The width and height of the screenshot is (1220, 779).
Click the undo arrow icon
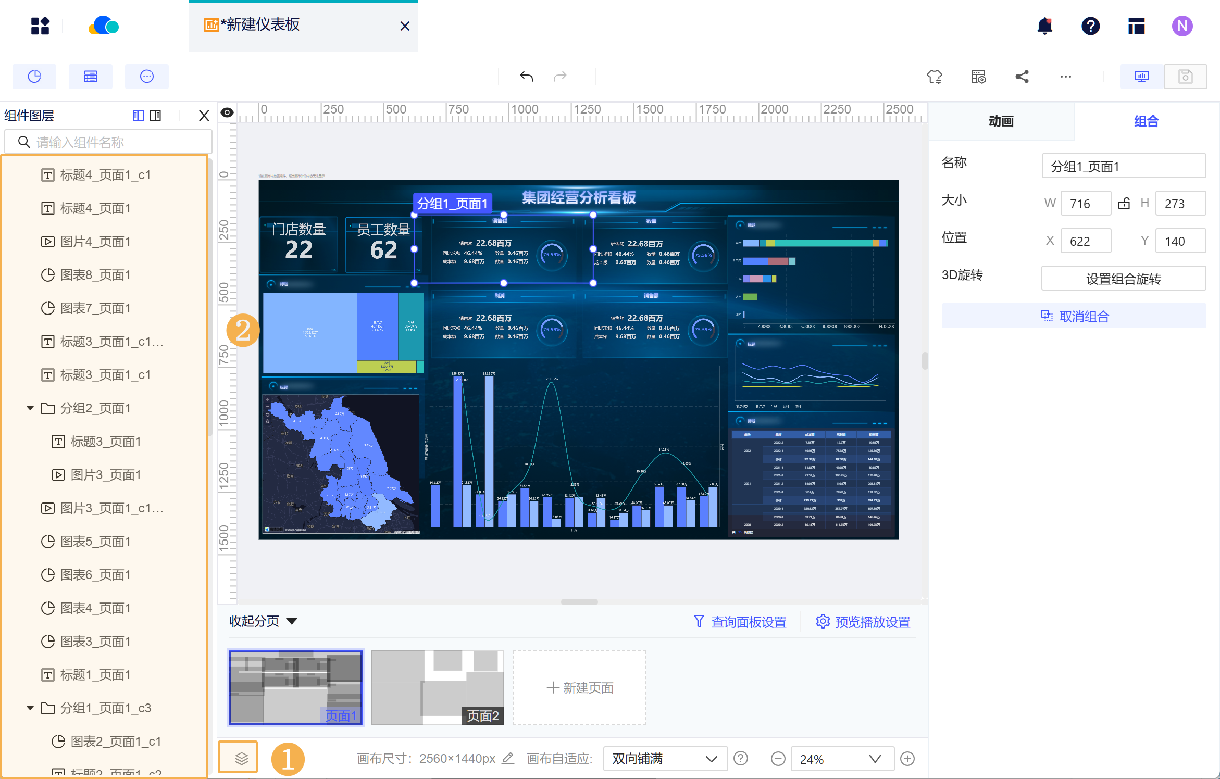click(526, 77)
